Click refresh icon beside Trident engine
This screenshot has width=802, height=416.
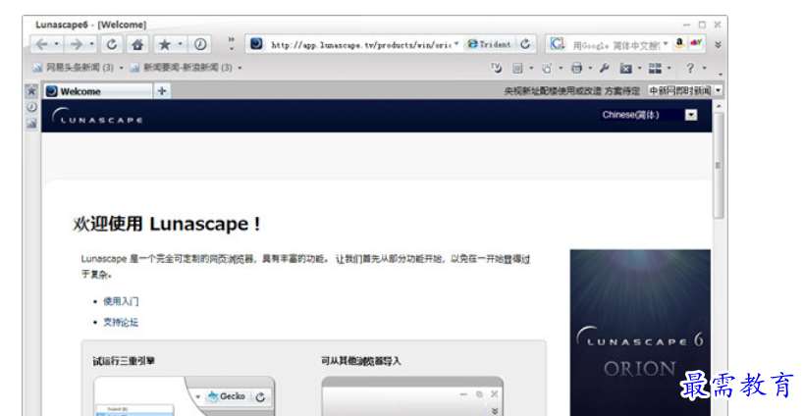coord(525,44)
